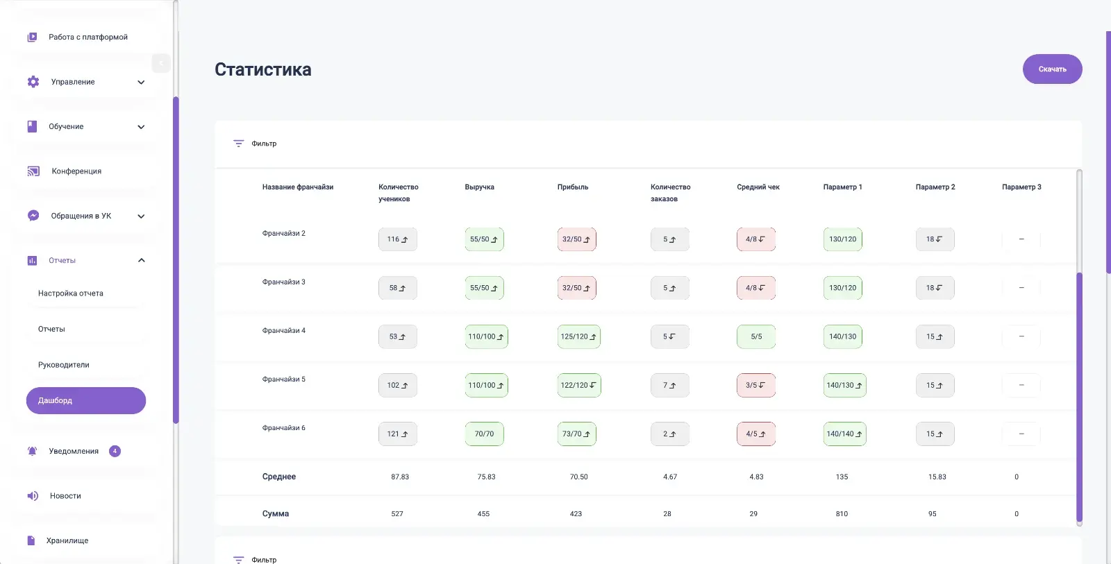Image resolution: width=1111 pixels, height=564 pixels.
Task: Collapse the Отчеты section chevron
Action: pyautogui.click(x=142, y=260)
